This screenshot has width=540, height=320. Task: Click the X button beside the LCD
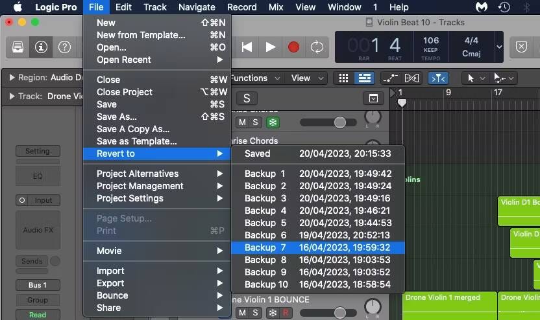521,47
